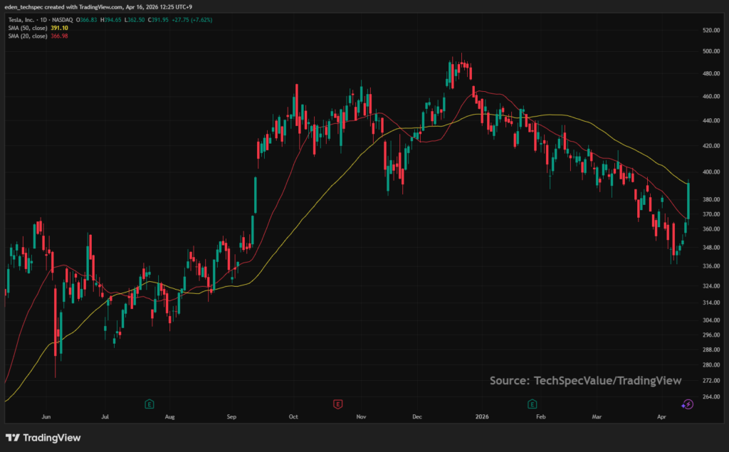Click the open price value O366.83
The height and width of the screenshot is (452, 729).
86,20
